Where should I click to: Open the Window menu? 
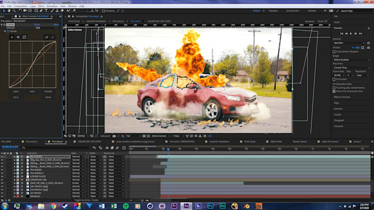(72, 6)
